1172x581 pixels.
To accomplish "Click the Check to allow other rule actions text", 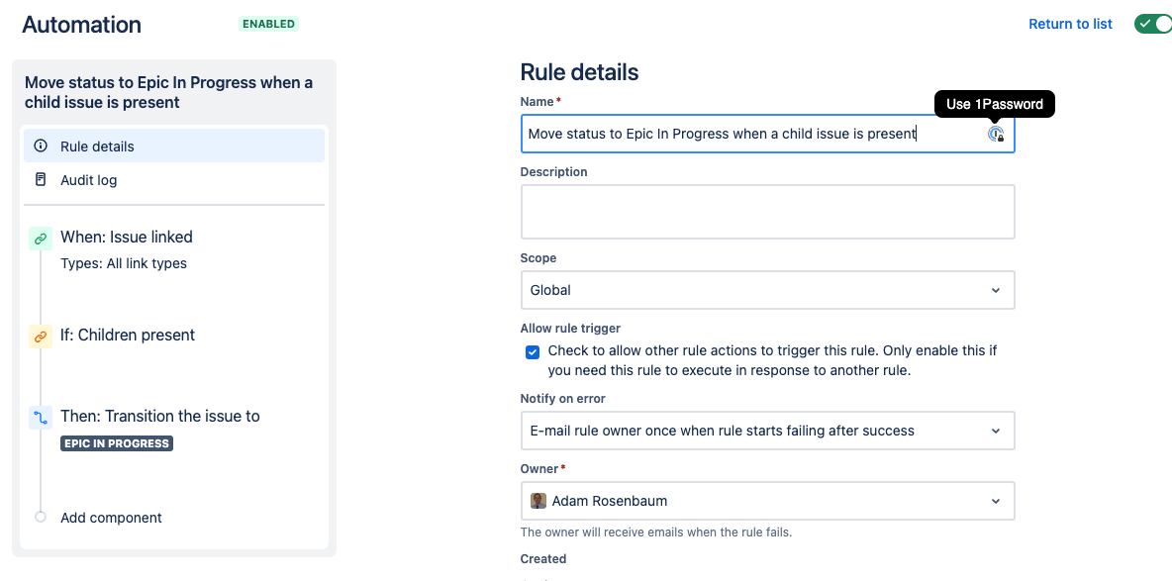I will point(773,360).
